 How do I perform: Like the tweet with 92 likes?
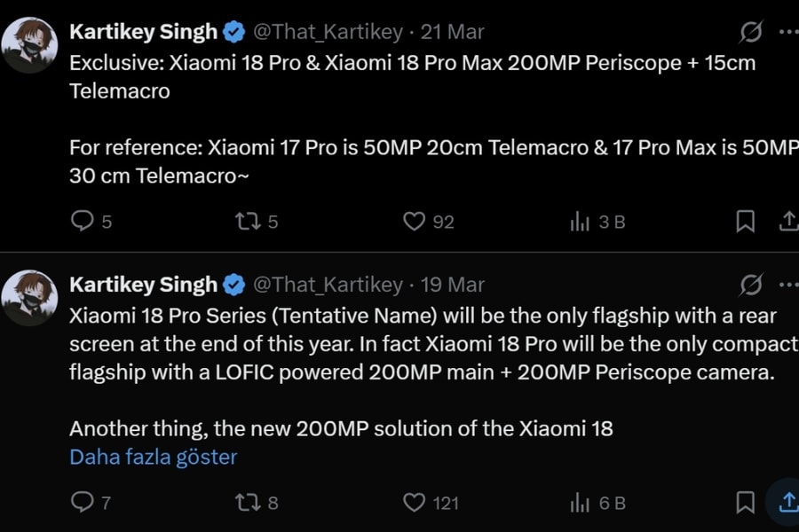(x=415, y=221)
